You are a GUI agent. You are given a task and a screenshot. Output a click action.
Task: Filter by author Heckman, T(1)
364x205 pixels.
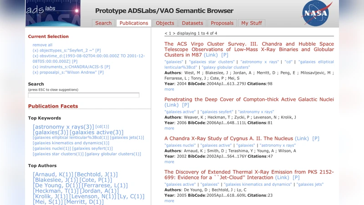tap(56, 191)
